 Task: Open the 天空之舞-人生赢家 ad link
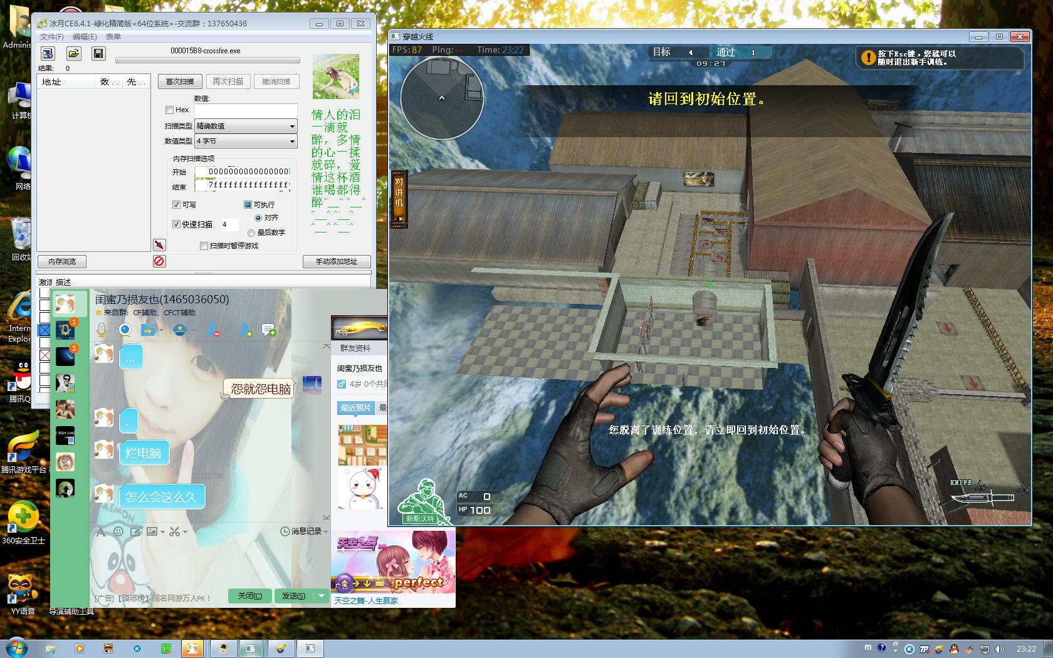[366, 601]
